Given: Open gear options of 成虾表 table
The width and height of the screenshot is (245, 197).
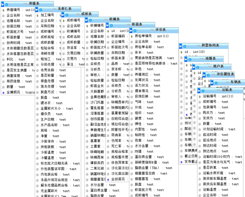Looking at the screenshot, I should tap(67, 15).
